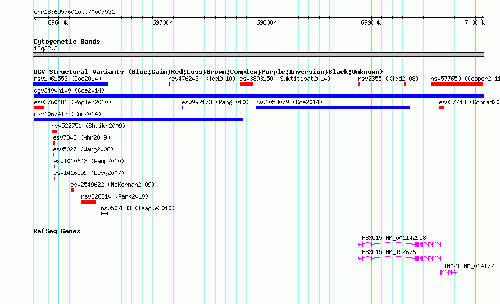Screen dimensions: 500x304
Task: Click the nsv828310 (Park2010) label
Action: click(x=115, y=196)
